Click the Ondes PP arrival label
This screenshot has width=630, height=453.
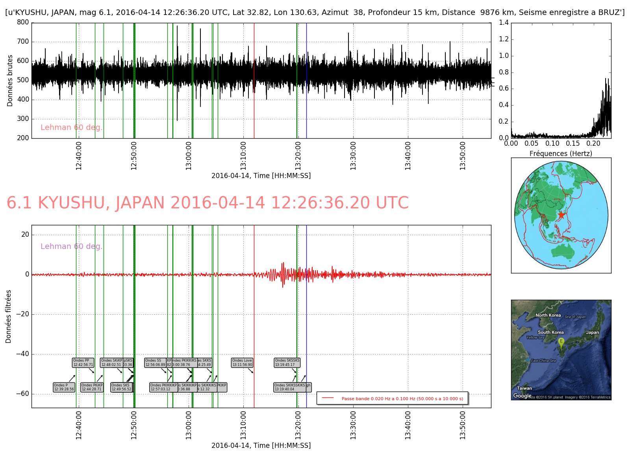coord(83,362)
